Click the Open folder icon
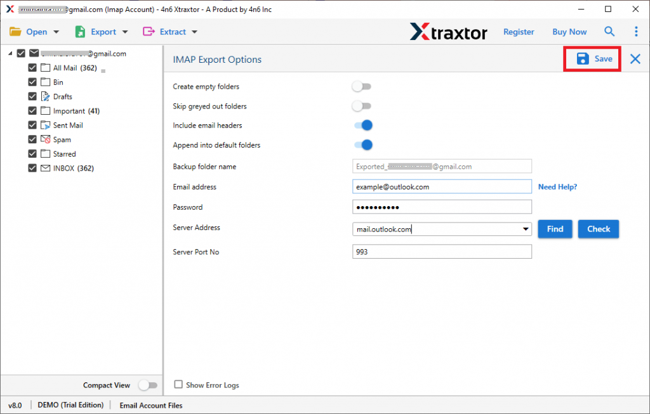The image size is (650, 414). point(15,32)
